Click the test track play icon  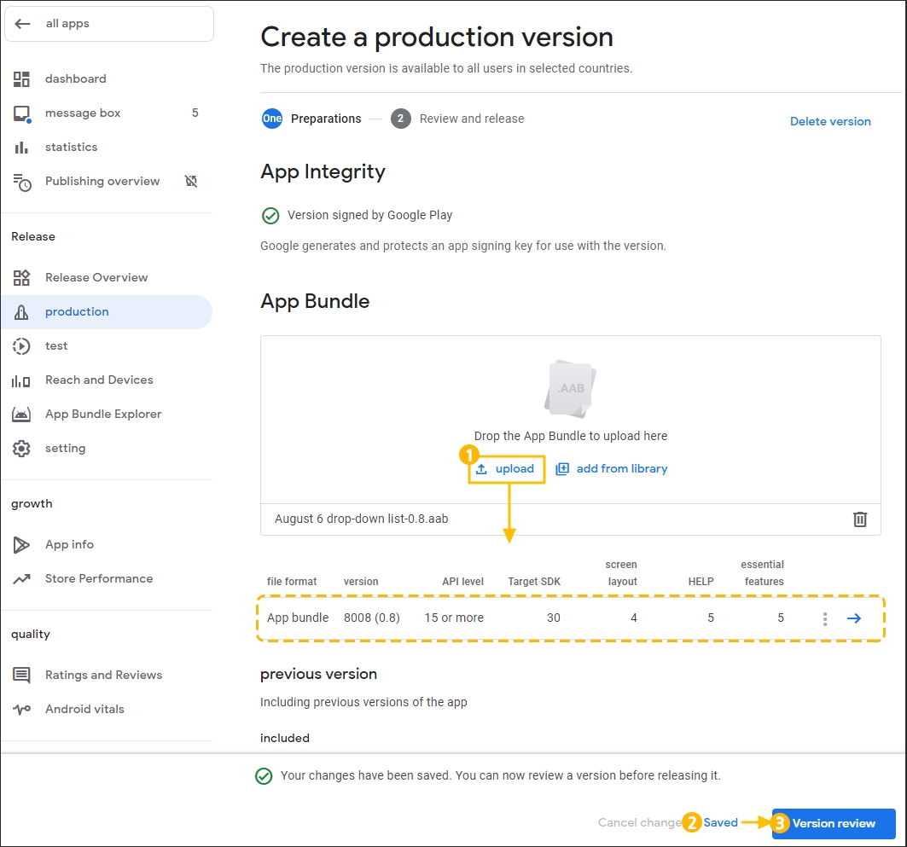point(21,345)
